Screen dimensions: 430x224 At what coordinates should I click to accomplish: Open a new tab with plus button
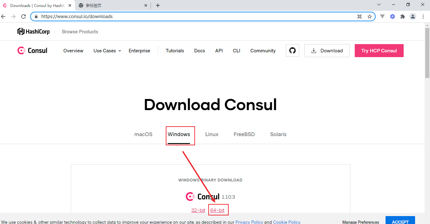point(158,5)
